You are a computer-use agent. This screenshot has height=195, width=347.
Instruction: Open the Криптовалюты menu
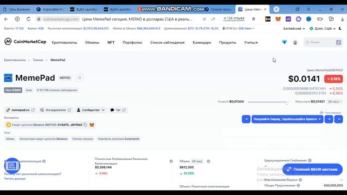pyautogui.click(x=65, y=42)
